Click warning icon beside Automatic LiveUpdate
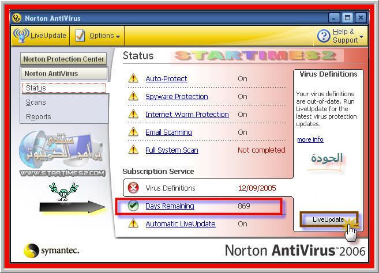Screen dimensions: 379x273 133,223
